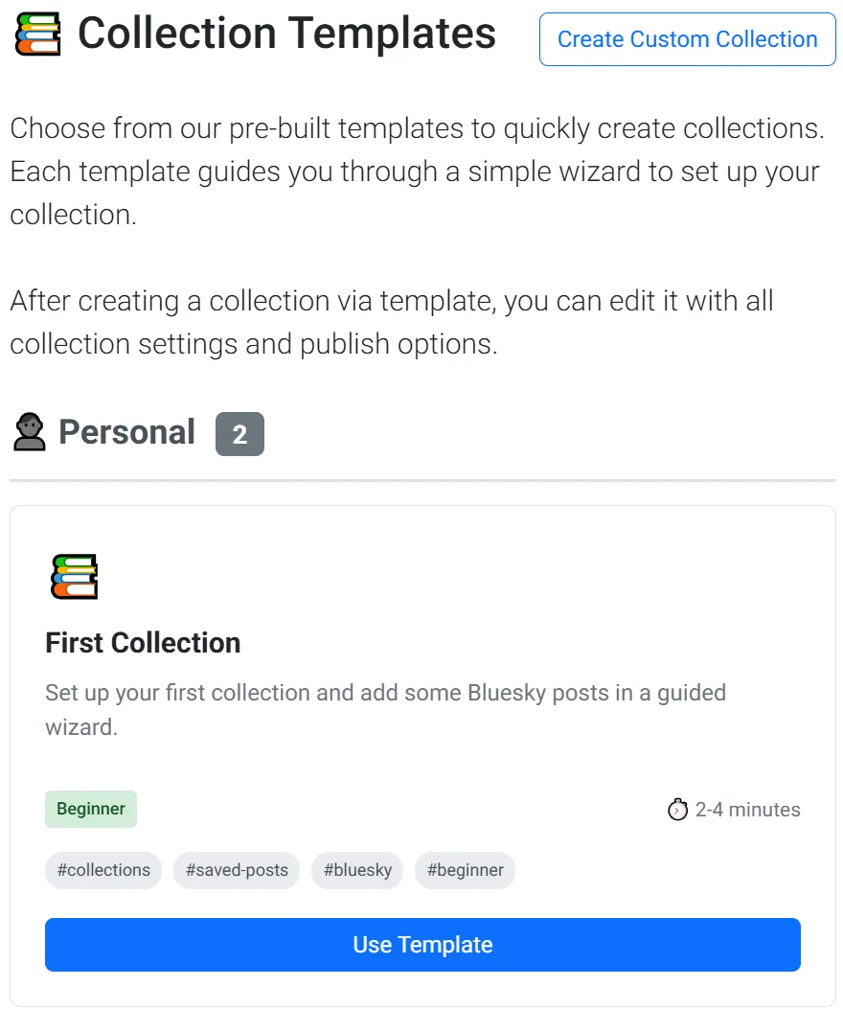This screenshot has height=1032, width=843.
Task: Select the #saved-posts tag
Action: [x=237, y=870]
